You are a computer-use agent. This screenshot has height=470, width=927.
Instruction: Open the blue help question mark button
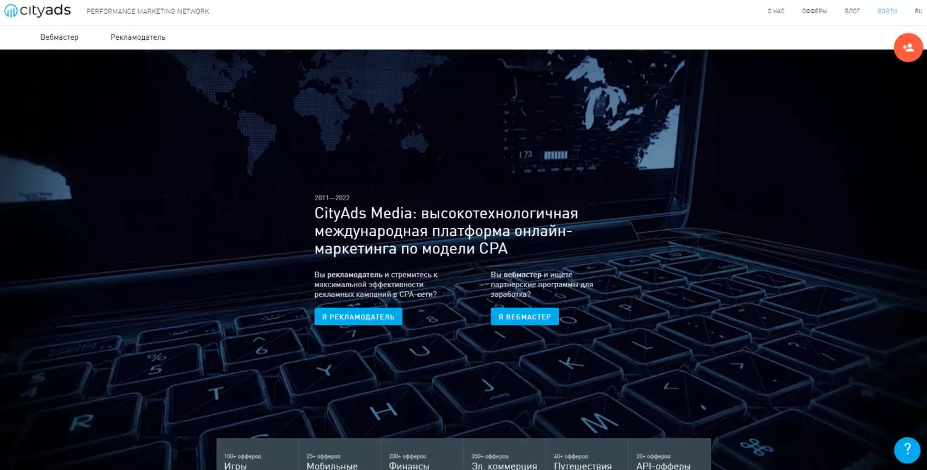pyautogui.click(x=908, y=450)
